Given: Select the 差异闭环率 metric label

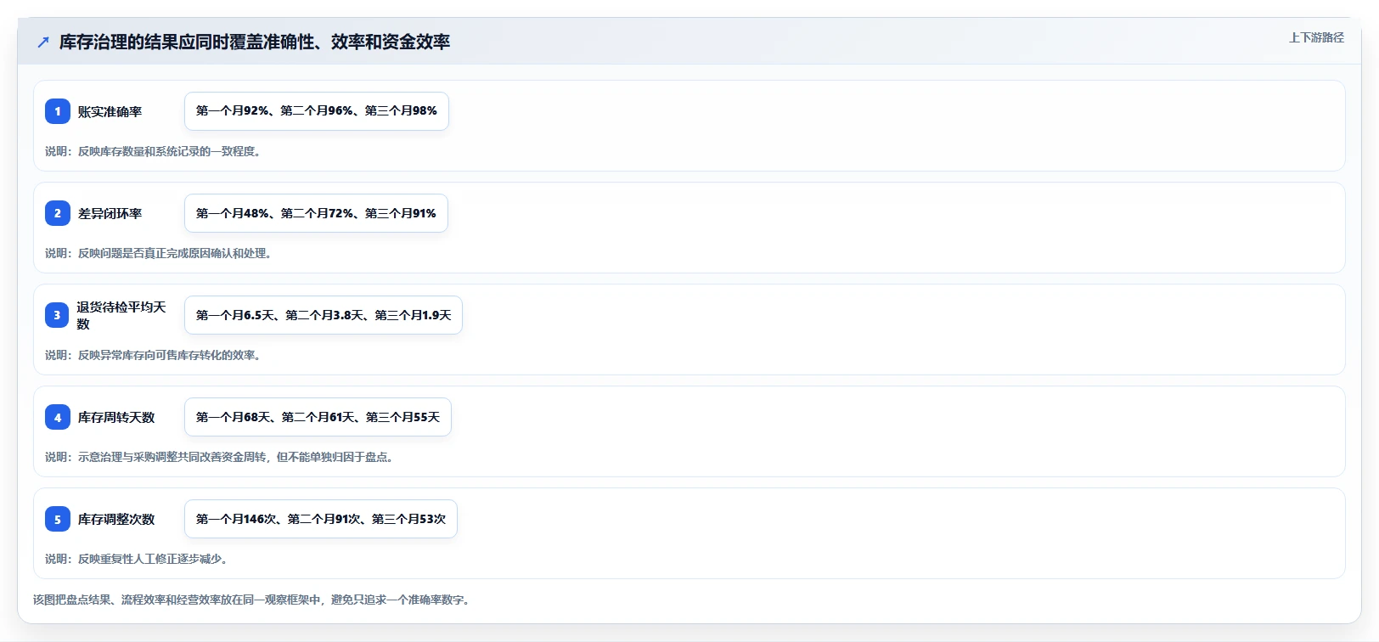Looking at the screenshot, I should coord(110,213).
